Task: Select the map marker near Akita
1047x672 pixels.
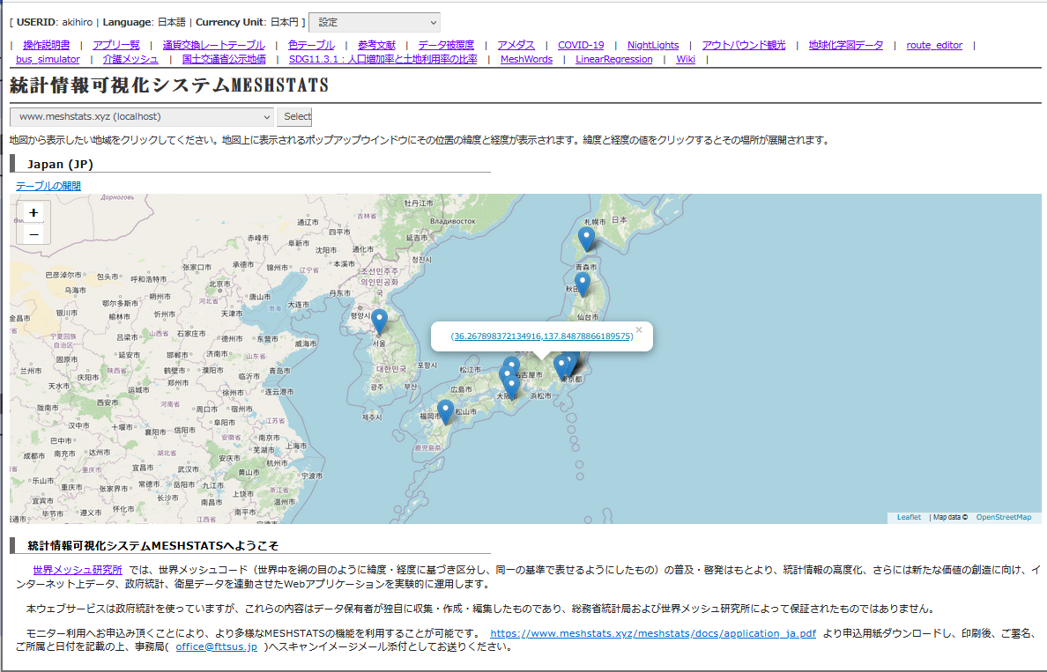Action: 582,283
